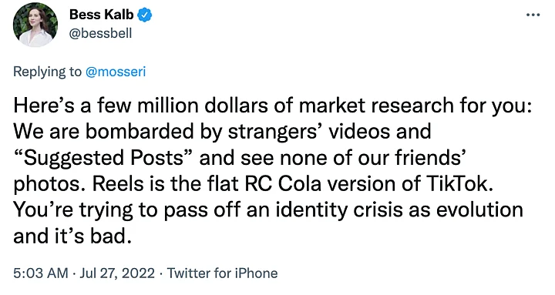Click the Jul 27, 2022 date

coord(117,273)
